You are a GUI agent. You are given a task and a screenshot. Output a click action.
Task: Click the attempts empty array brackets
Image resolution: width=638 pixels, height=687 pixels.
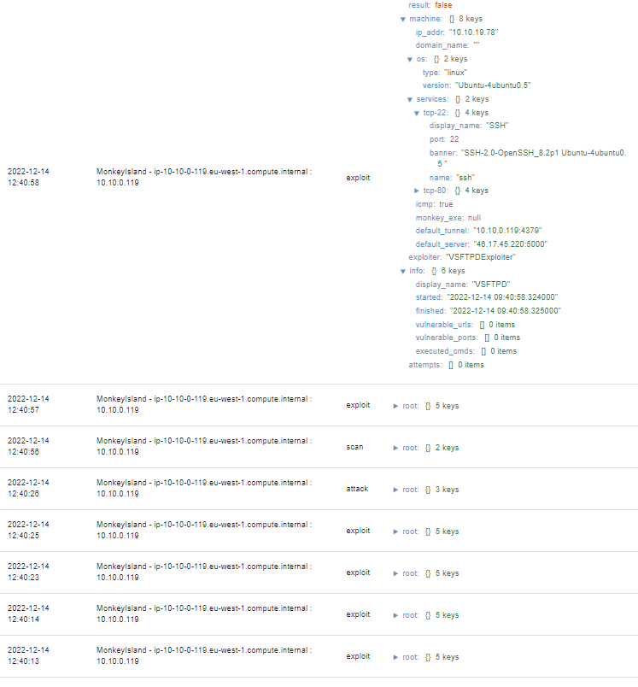pyautogui.click(x=451, y=365)
